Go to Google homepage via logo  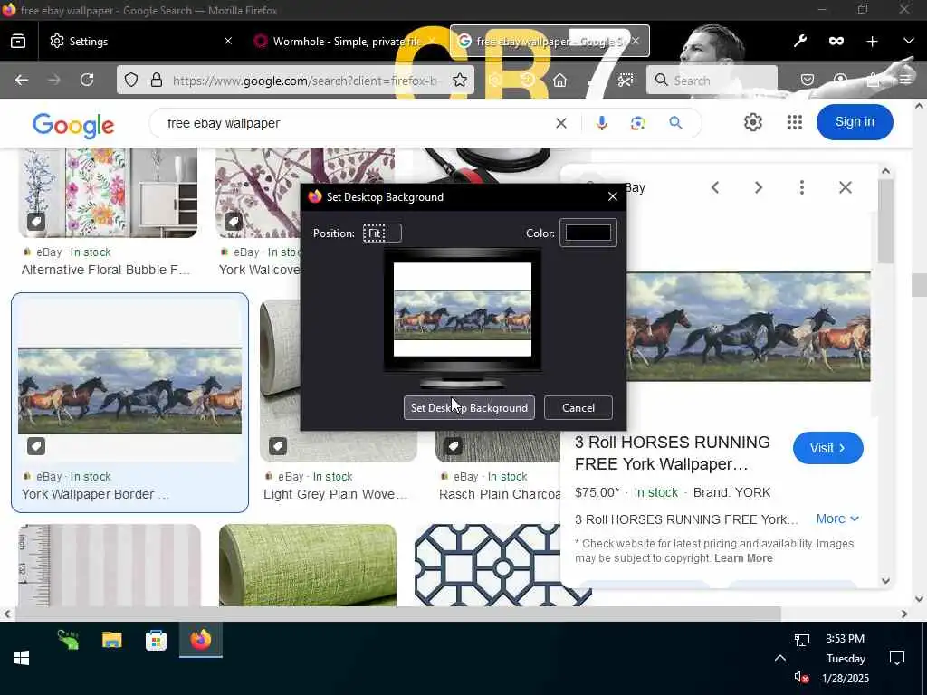click(x=73, y=125)
